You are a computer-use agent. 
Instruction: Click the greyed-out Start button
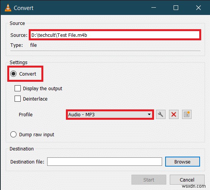click(x=149, y=180)
